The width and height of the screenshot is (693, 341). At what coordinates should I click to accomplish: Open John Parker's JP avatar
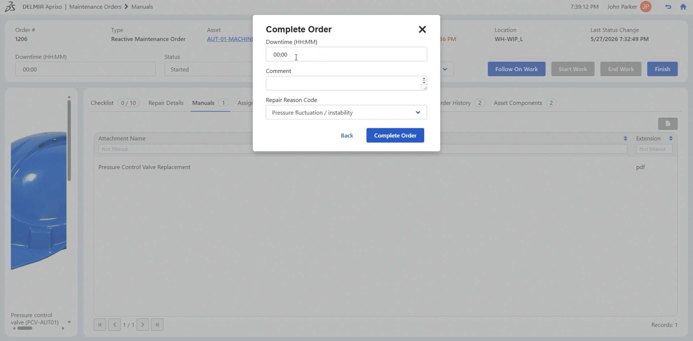(646, 7)
